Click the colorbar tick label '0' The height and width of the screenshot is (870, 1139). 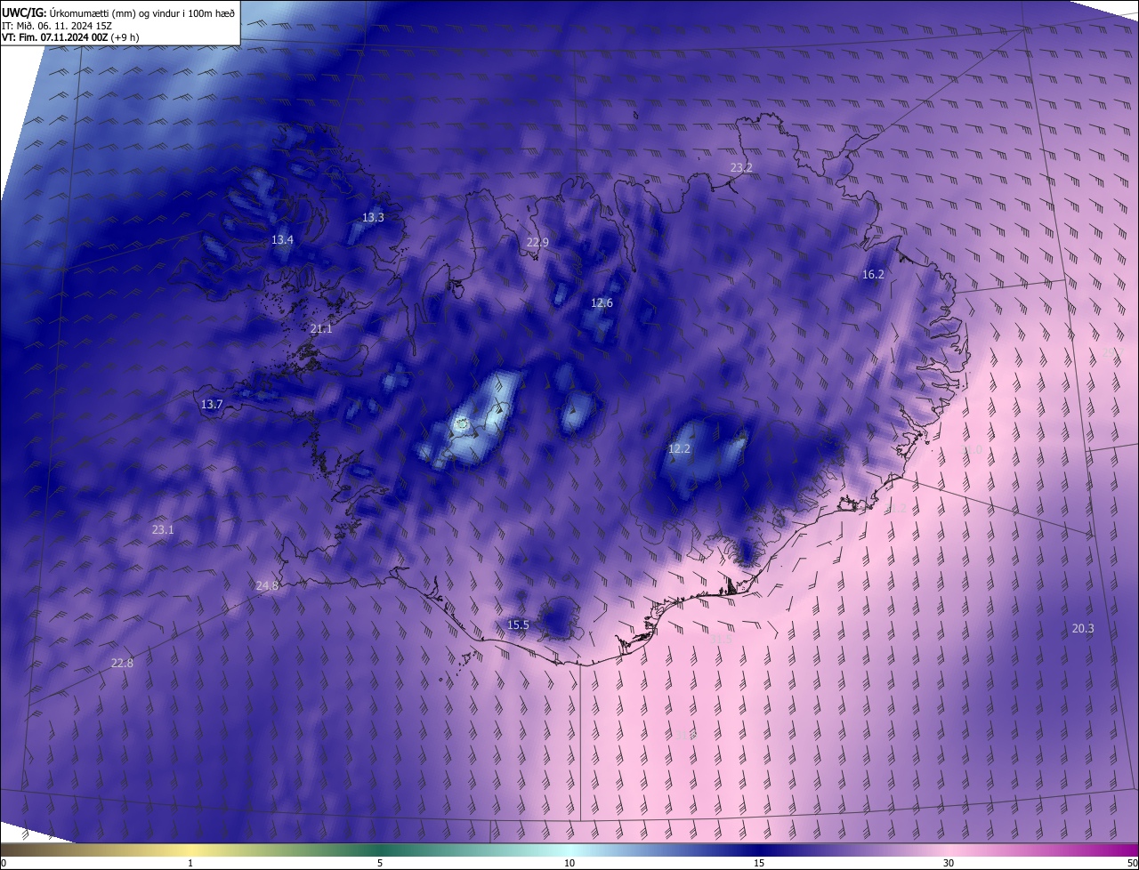pos(4,863)
